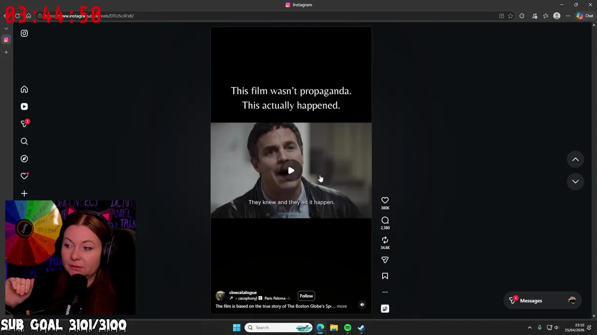Go to Instagram Home feed icon
Image resolution: width=597 pixels, height=335 pixels.
coord(24,89)
